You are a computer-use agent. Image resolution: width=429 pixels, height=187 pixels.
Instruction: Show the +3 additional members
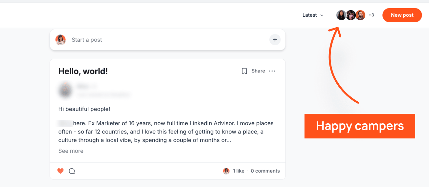tap(371, 15)
